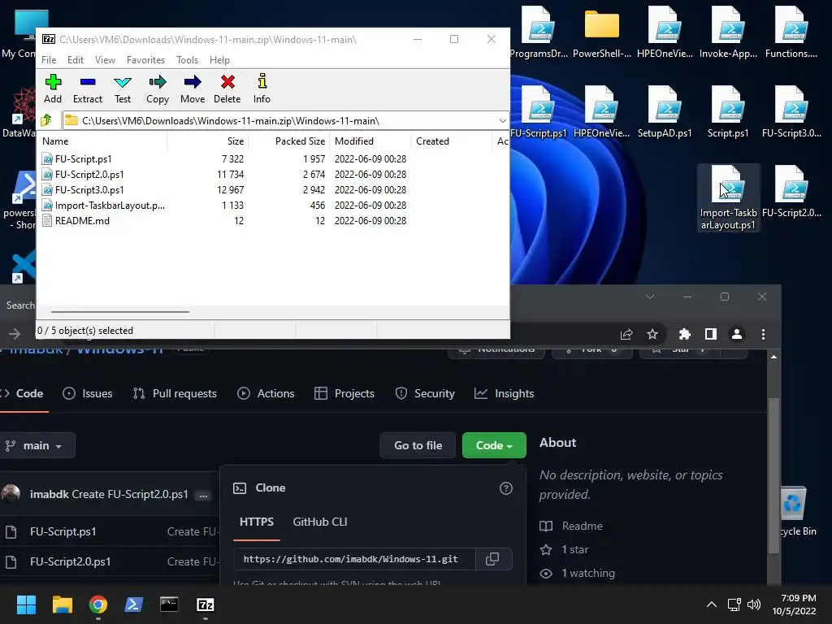
Task: Copy the clone URL with the copy icon
Action: point(493,559)
